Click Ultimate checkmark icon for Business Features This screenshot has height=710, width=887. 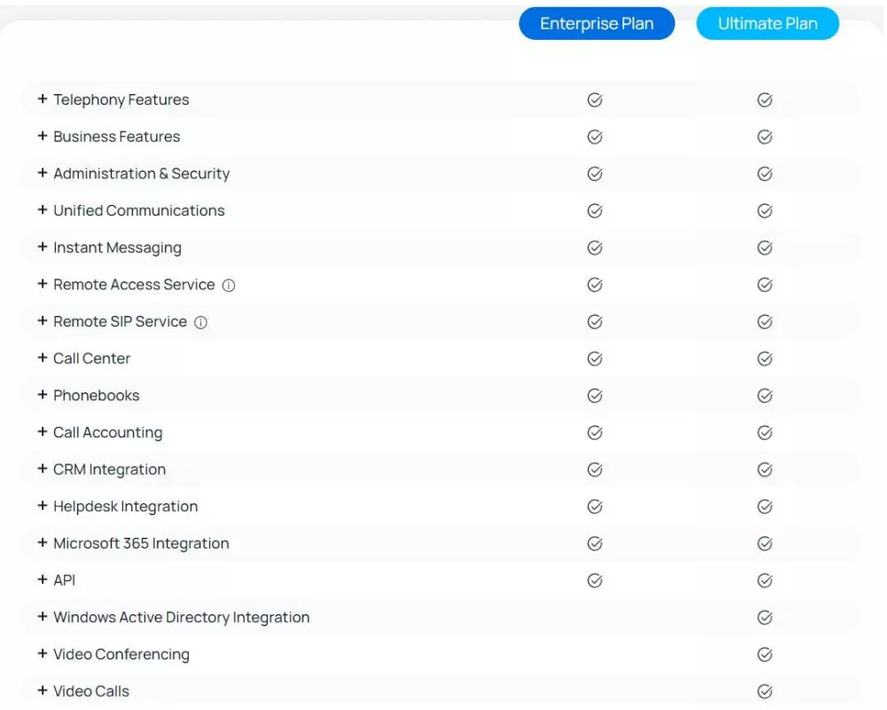coord(765,138)
